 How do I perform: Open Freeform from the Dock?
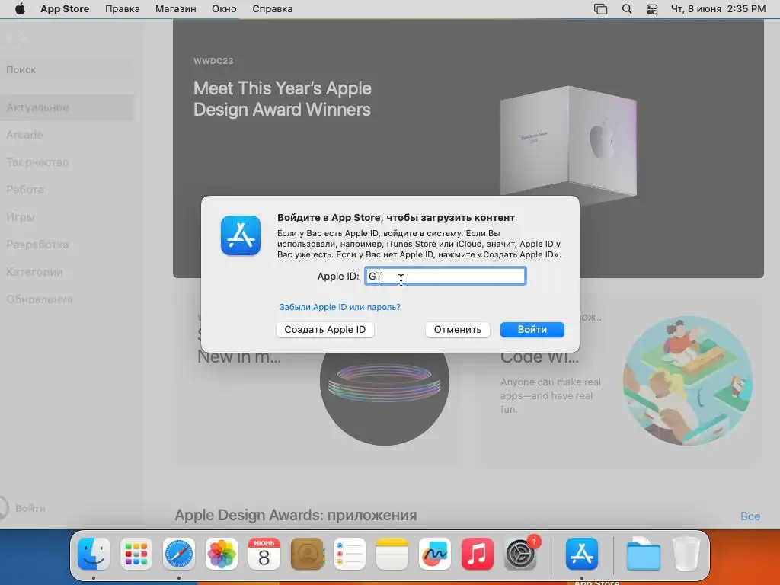coord(435,554)
